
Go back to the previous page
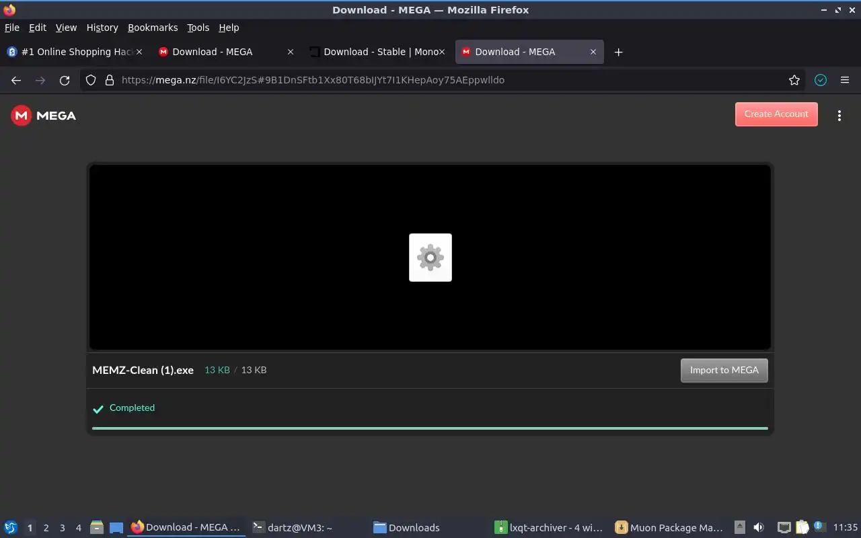pos(16,80)
